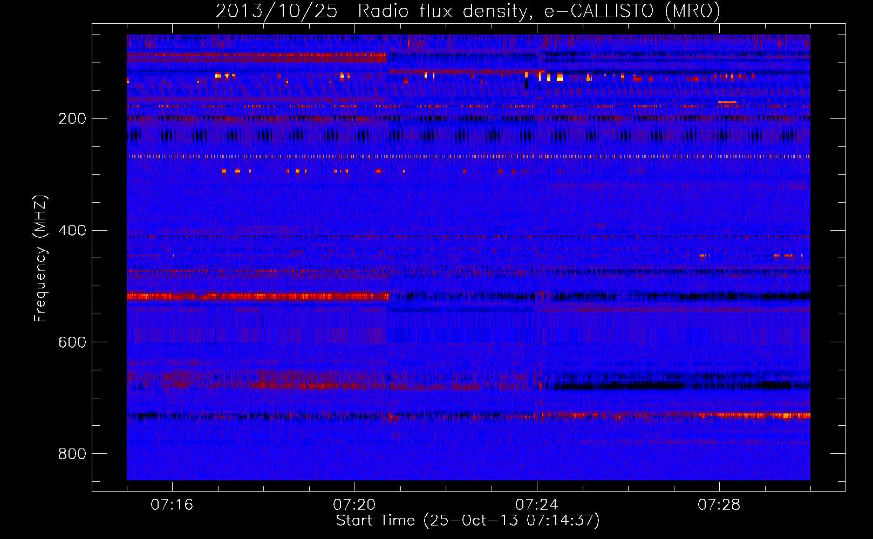Image resolution: width=873 pixels, height=539 pixels.
Task: Click the 600 frequency tick label
Action: pyautogui.click(x=72, y=342)
